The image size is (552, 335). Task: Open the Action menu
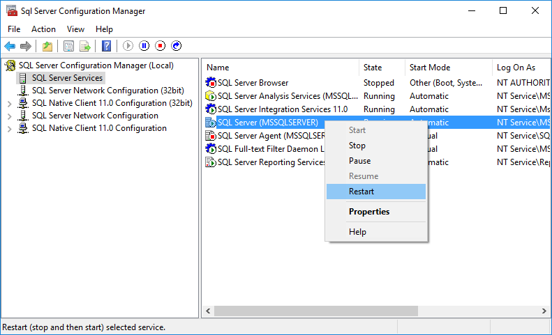point(44,29)
